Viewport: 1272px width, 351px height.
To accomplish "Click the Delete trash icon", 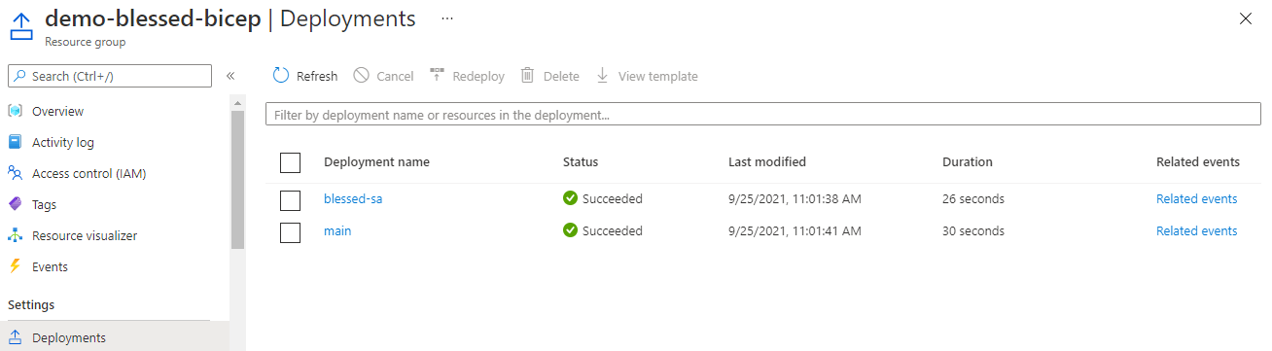I will click(527, 76).
